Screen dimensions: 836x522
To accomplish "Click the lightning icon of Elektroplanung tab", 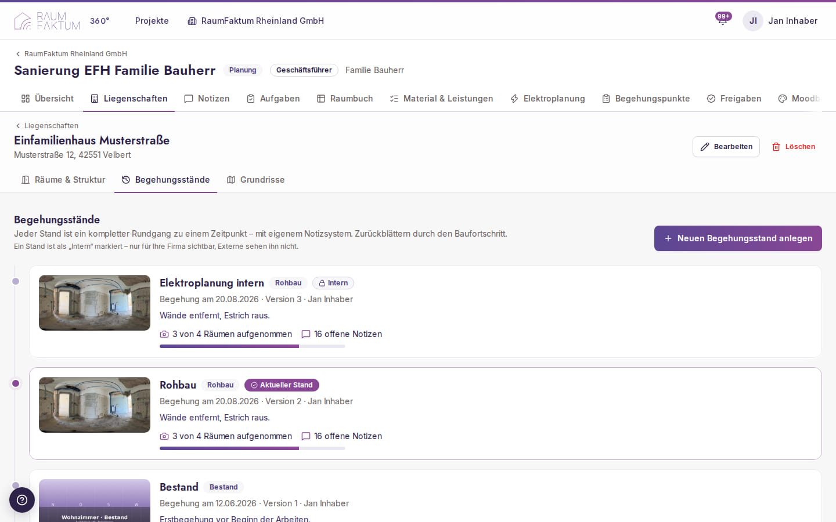I will (x=514, y=99).
